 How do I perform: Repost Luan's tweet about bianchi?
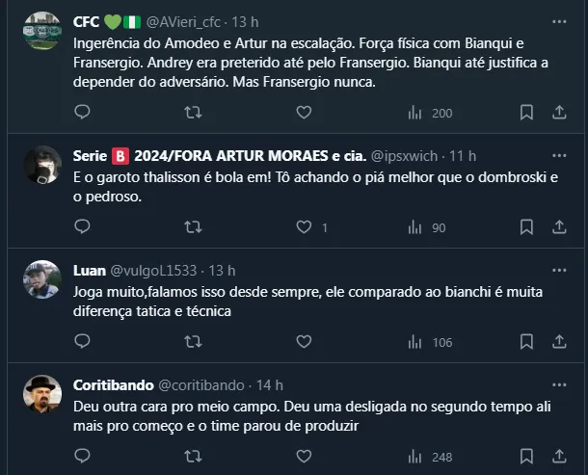193,342
